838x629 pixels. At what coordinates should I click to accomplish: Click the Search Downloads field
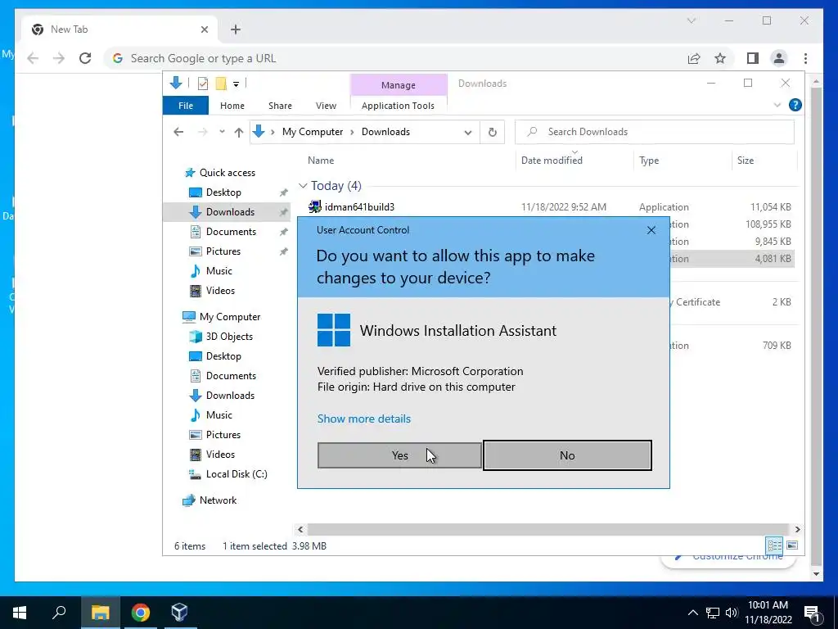654,132
